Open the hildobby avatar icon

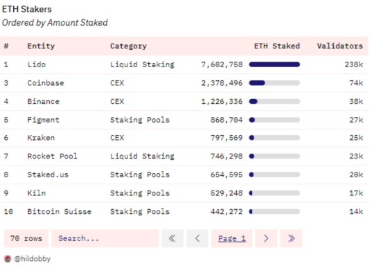[x=8, y=259]
